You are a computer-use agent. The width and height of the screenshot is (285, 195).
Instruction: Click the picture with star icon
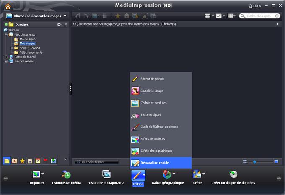[x=135, y=16]
